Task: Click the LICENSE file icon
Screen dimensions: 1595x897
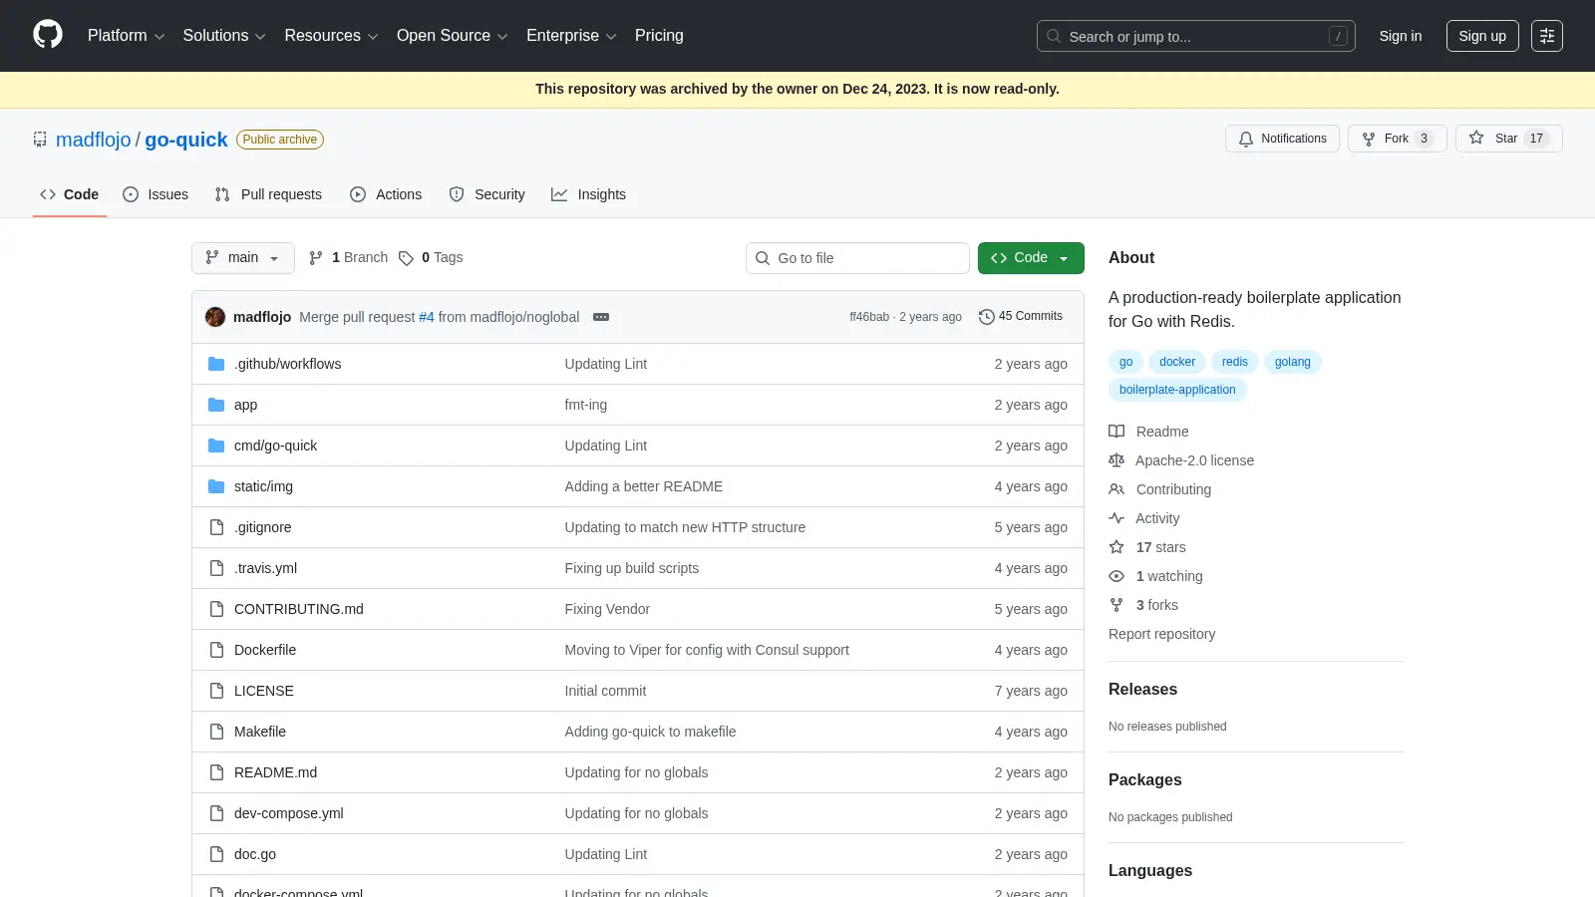Action: 216,691
